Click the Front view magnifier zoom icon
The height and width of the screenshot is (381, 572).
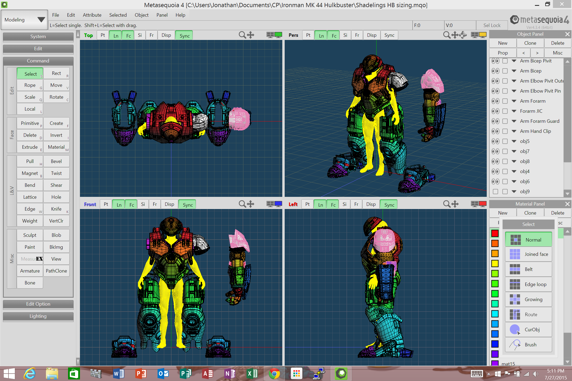click(242, 204)
